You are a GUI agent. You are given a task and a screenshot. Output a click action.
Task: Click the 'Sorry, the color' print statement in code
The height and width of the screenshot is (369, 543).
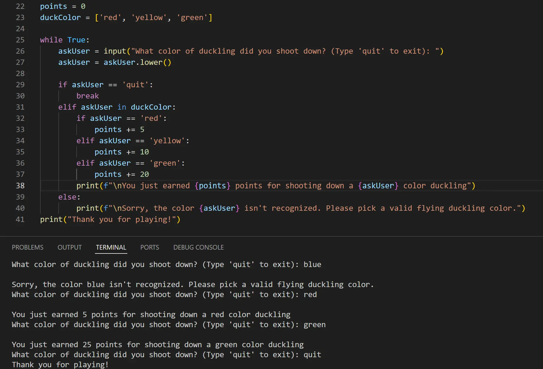point(301,208)
